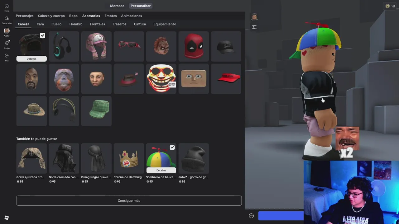Select the Chucky doll head accessory
The height and width of the screenshot is (224, 399).
[x=161, y=46]
